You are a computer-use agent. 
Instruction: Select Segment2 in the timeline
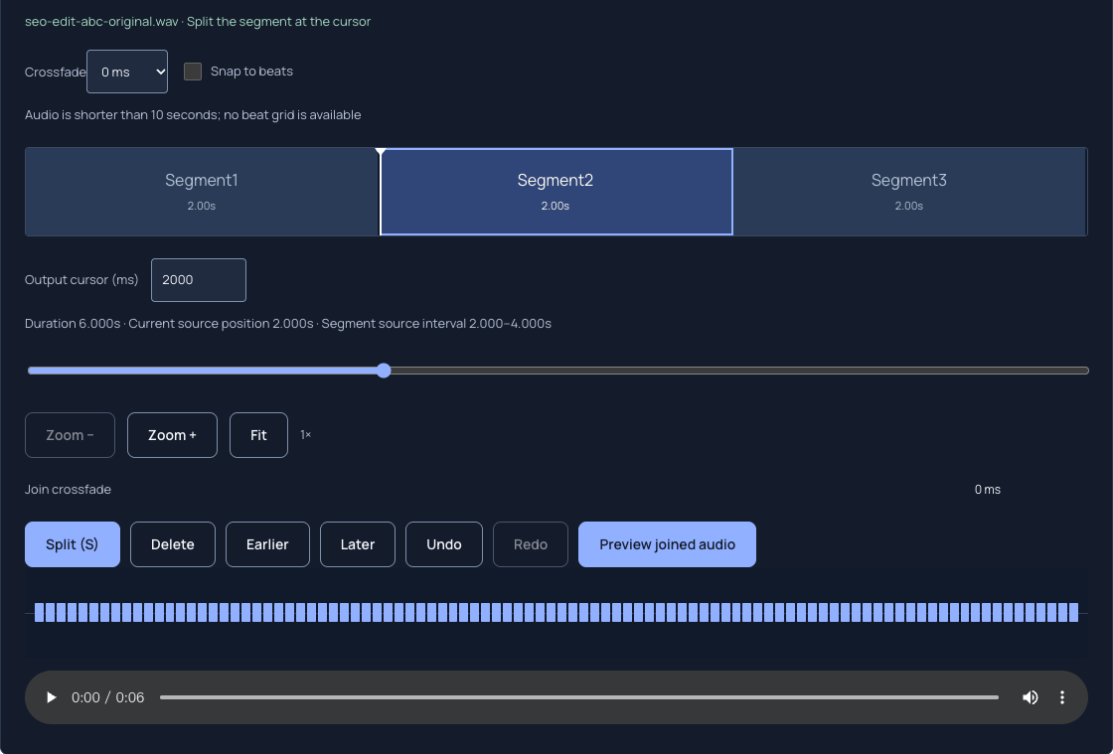[556, 192]
